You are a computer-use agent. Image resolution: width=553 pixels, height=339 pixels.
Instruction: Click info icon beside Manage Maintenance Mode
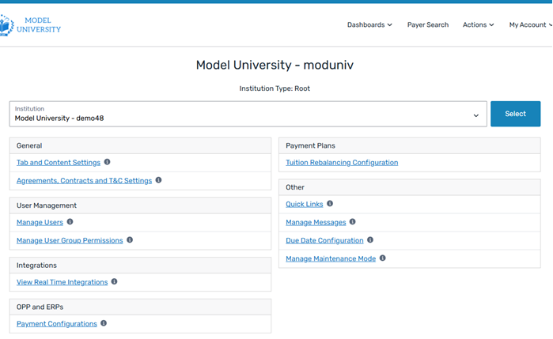tap(383, 258)
